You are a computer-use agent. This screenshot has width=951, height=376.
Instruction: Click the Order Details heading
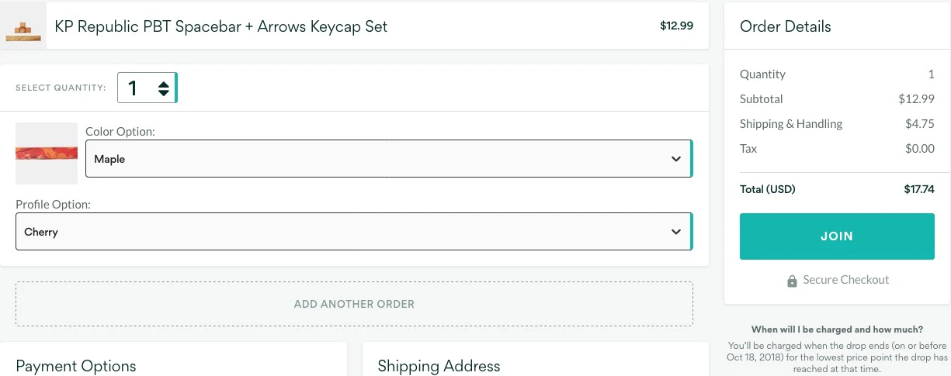(785, 26)
